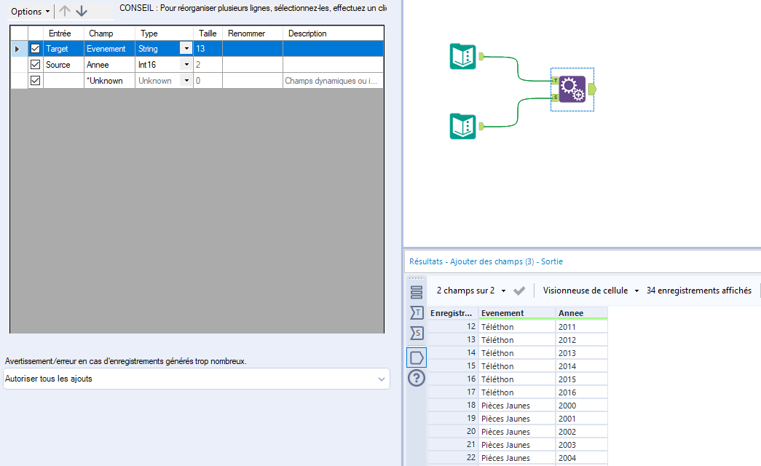Click the move row up arrow
This screenshot has height=466, width=761.
(x=66, y=11)
